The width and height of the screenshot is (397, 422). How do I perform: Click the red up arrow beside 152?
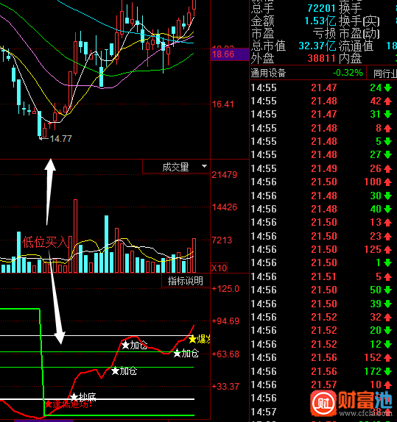point(387,358)
